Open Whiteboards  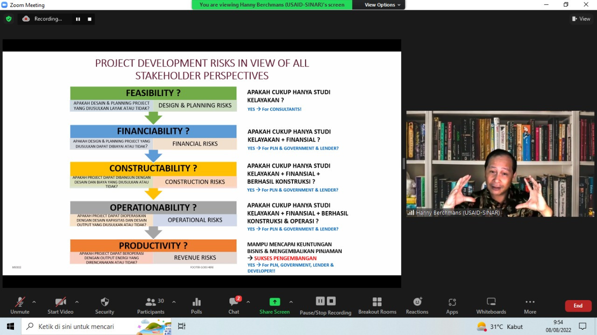click(491, 306)
